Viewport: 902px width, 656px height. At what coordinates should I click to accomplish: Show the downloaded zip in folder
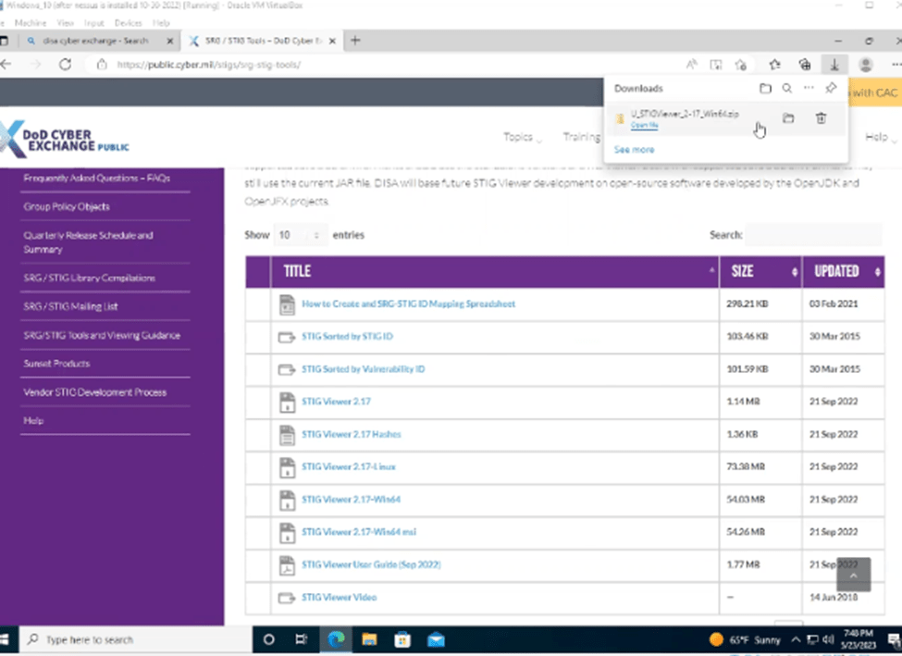[787, 118]
